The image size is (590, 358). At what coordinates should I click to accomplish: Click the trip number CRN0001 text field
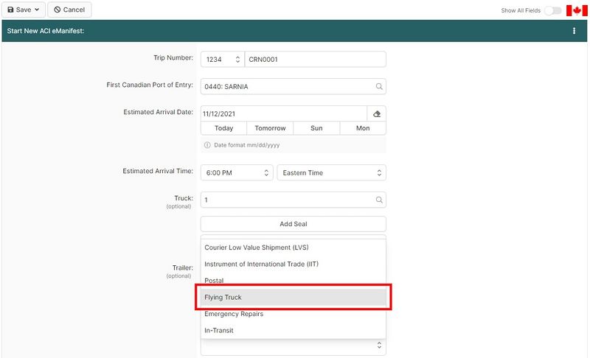[x=315, y=59]
